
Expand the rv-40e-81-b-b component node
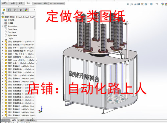(3, 54)
